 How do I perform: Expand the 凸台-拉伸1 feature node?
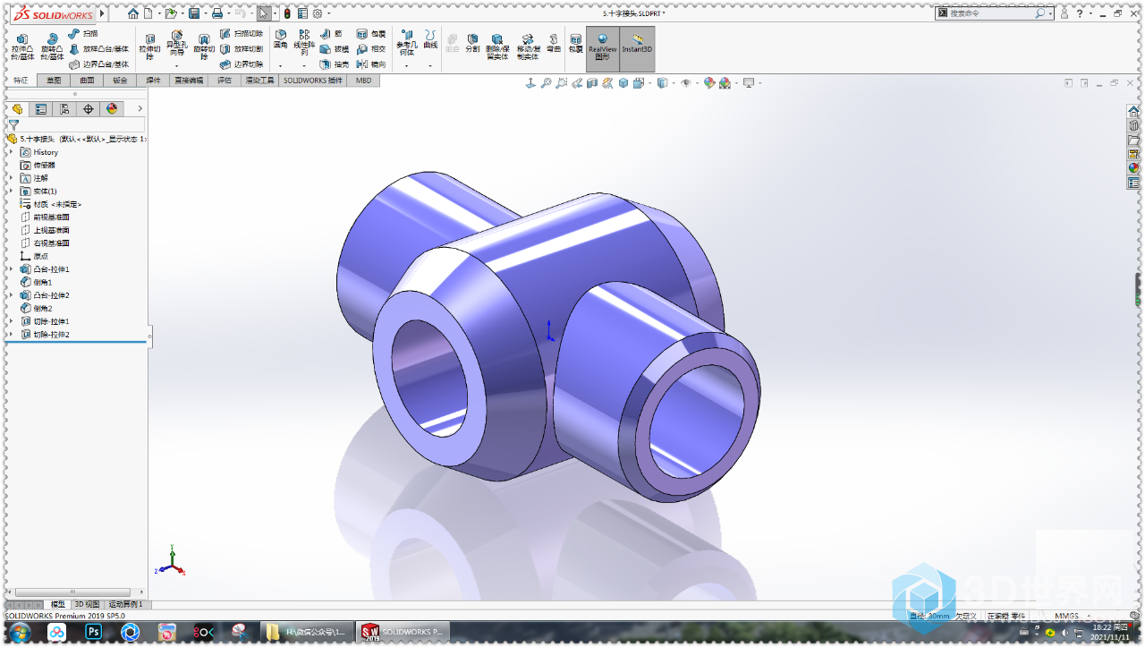(12, 268)
